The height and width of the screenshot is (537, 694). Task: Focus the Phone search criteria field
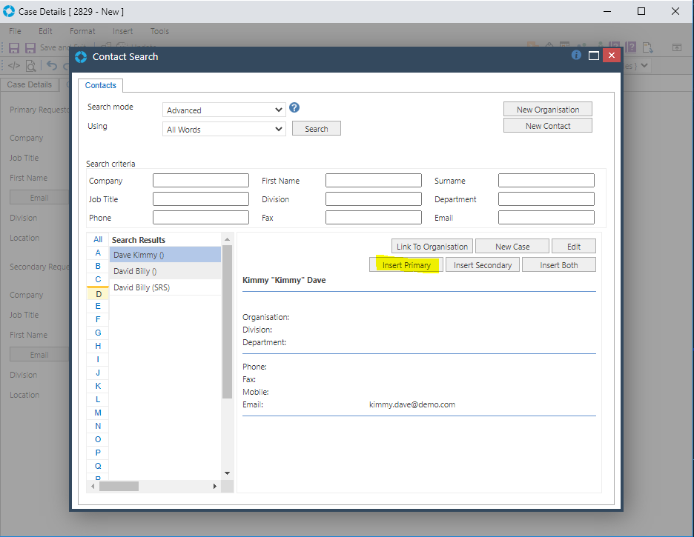coord(201,218)
